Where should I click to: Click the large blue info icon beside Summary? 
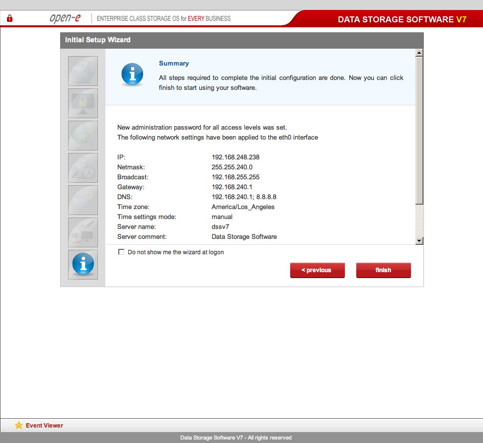coord(132,74)
